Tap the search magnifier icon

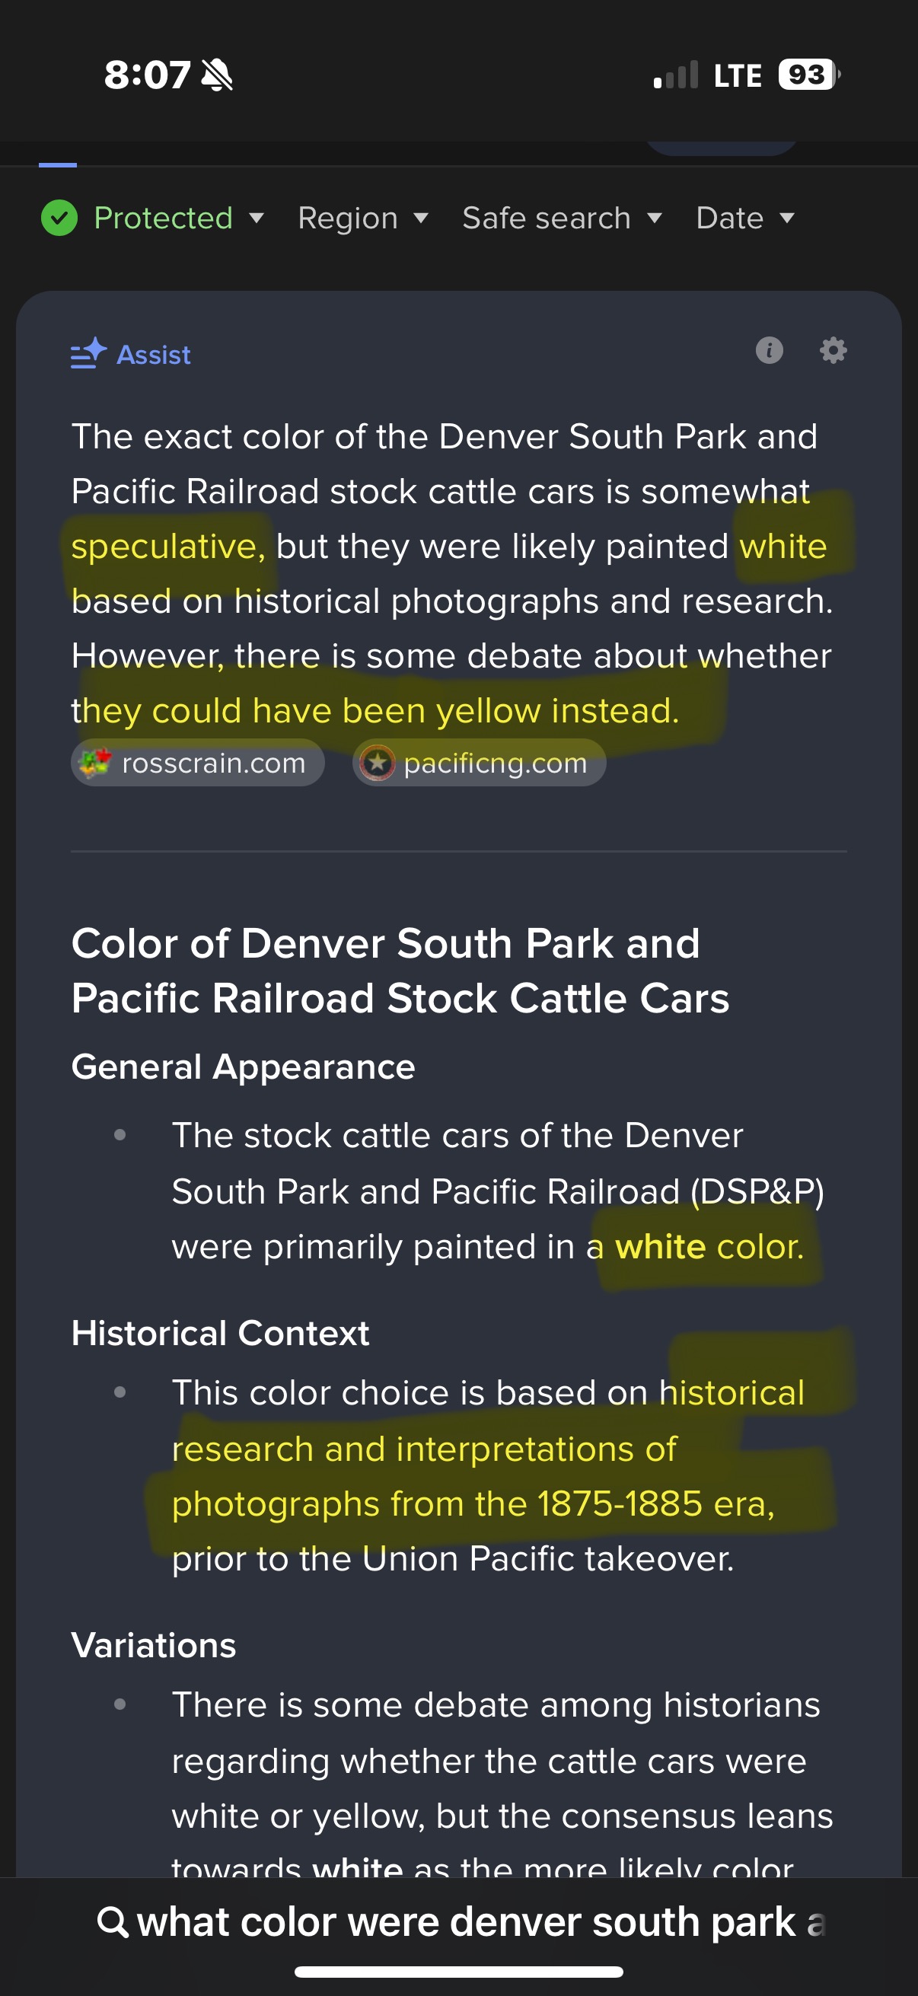pyautogui.click(x=113, y=1922)
